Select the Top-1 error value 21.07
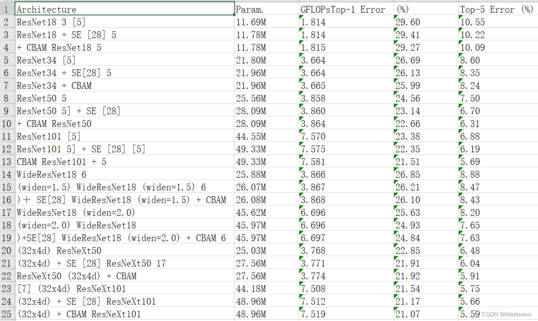Viewport: 538px width, 321px height. coord(426,314)
